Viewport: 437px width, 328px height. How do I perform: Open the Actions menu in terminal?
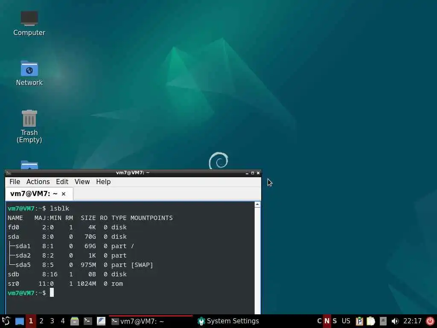(38, 182)
